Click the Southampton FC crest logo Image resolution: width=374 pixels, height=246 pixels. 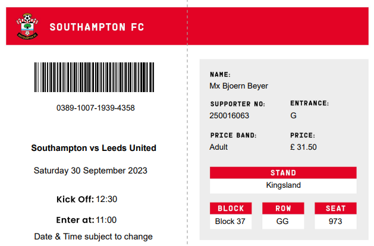click(26, 26)
